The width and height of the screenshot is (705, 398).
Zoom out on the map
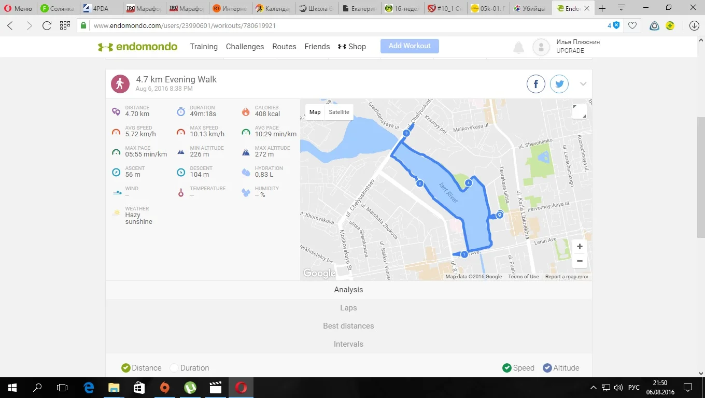point(580,261)
